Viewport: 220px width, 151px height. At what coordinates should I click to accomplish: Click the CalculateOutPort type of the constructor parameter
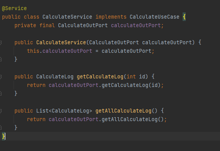(x=114, y=42)
